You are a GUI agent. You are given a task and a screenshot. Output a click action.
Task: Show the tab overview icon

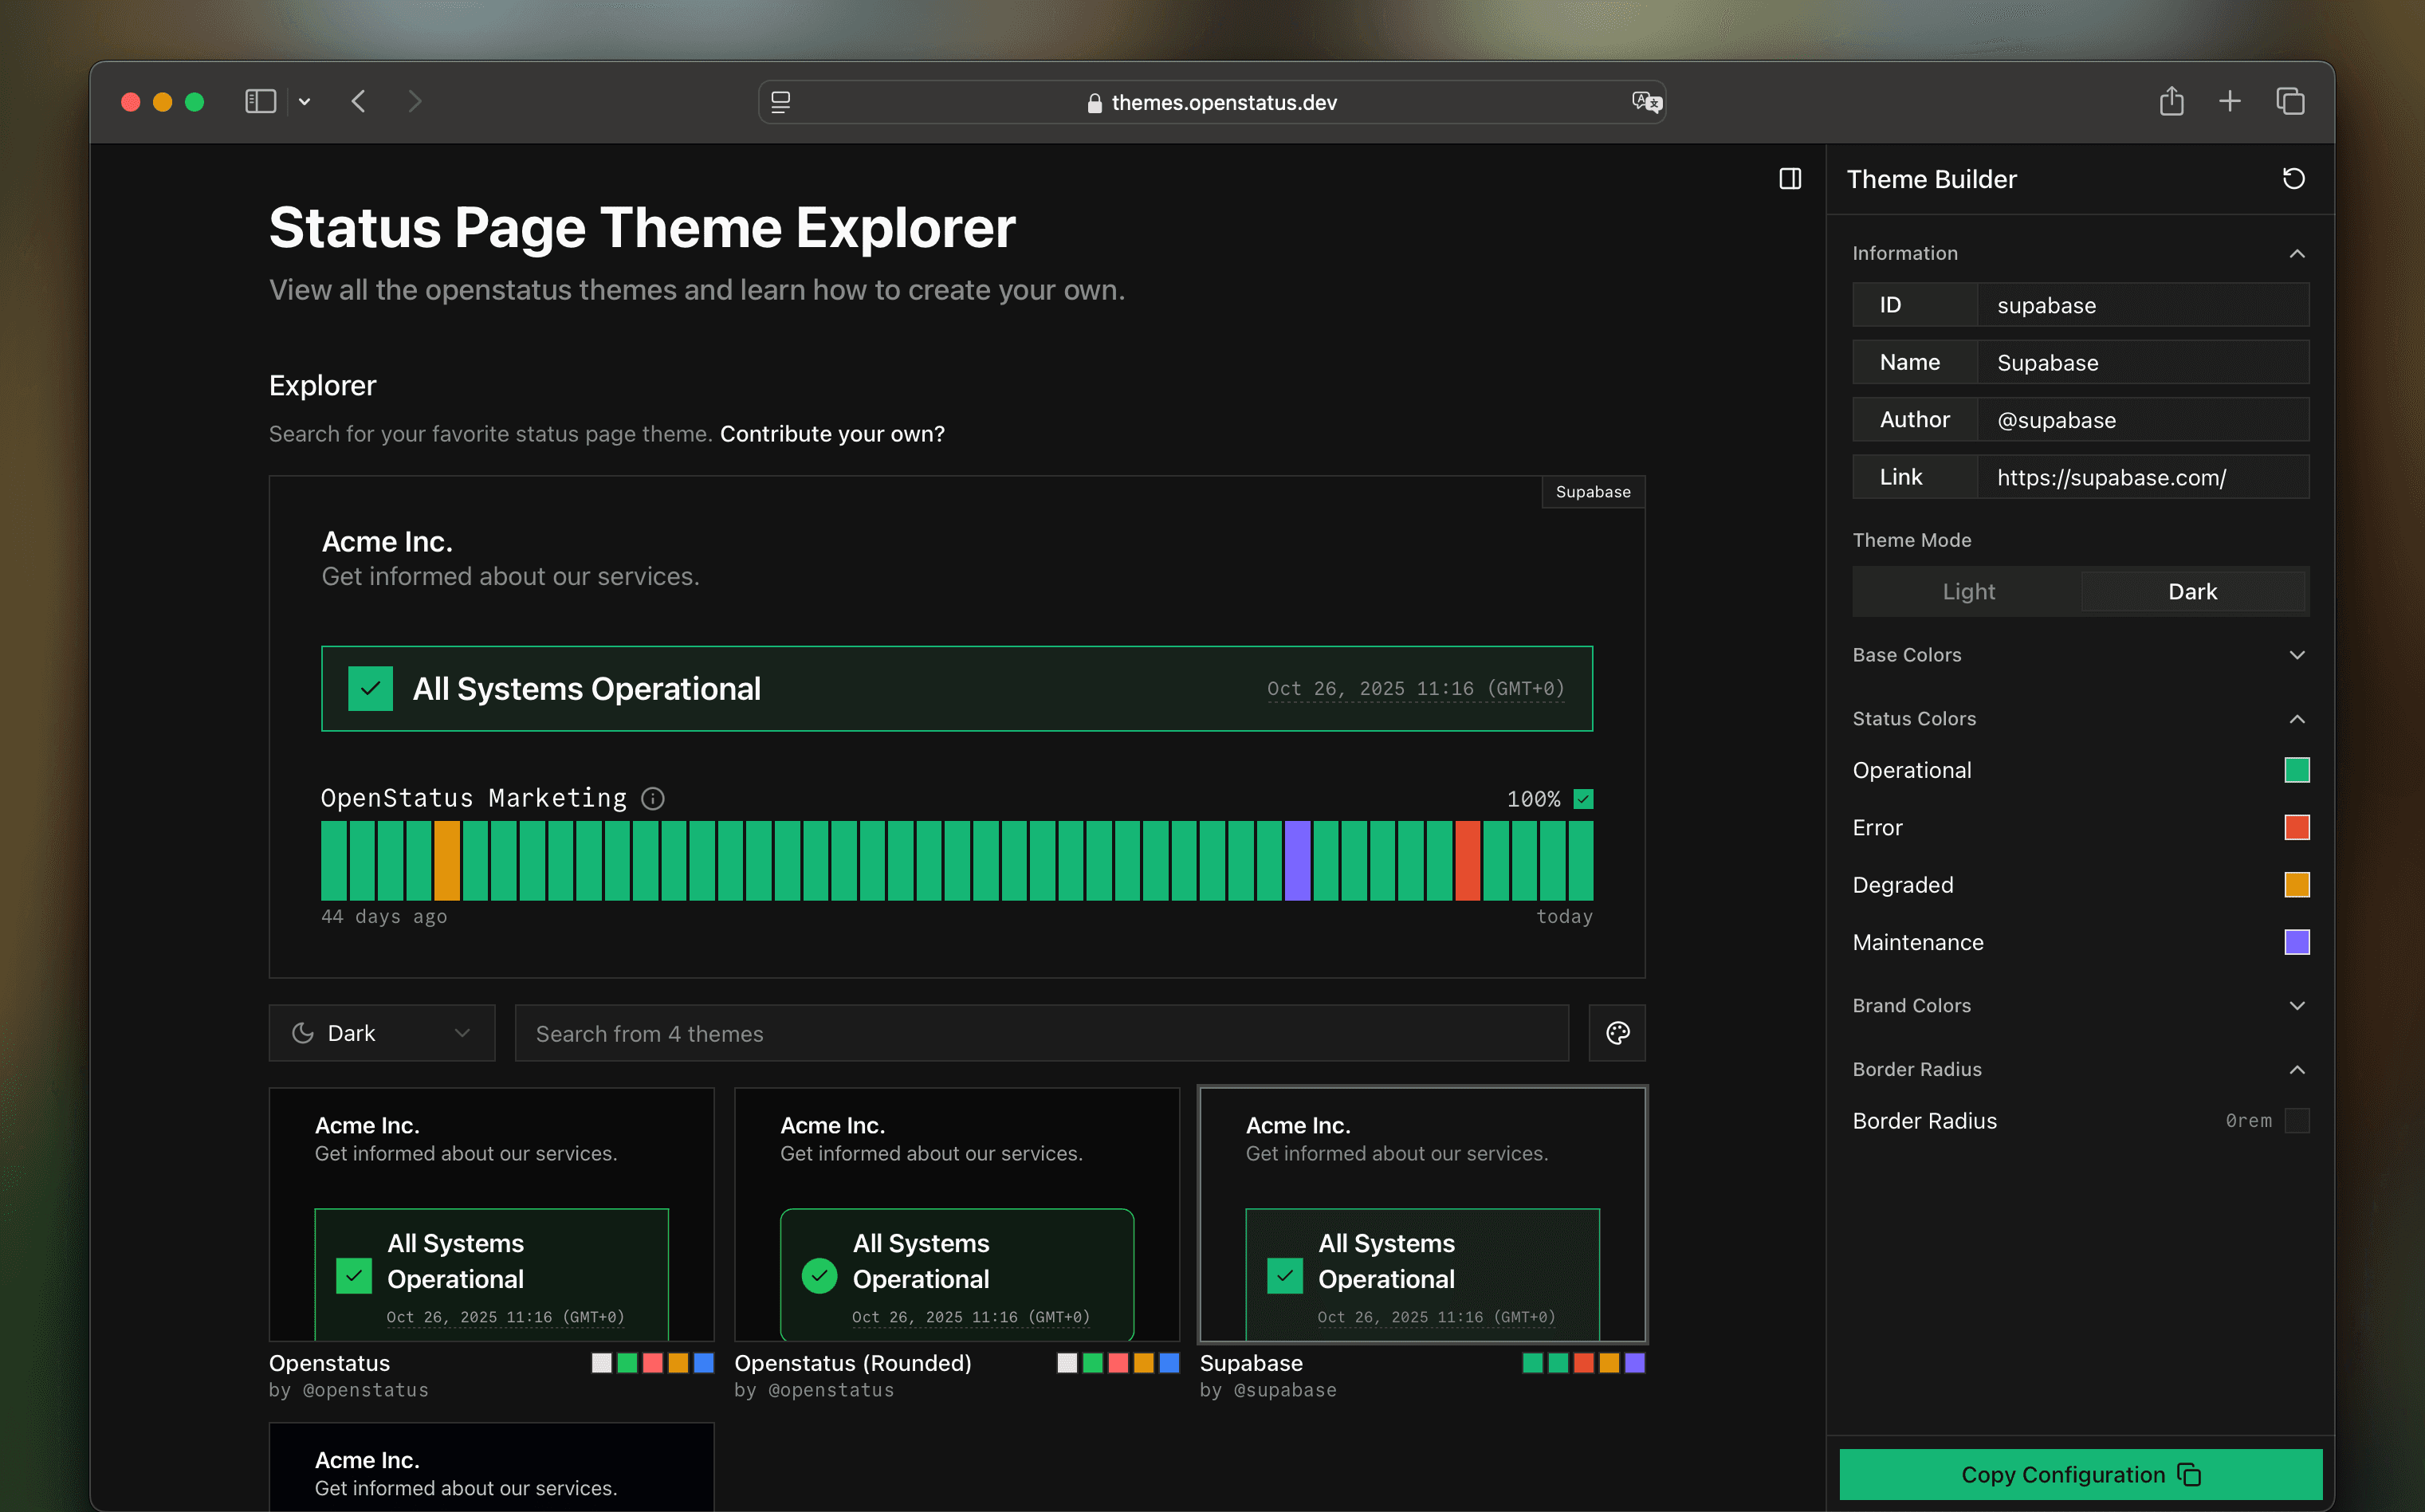click(2290, 102)
